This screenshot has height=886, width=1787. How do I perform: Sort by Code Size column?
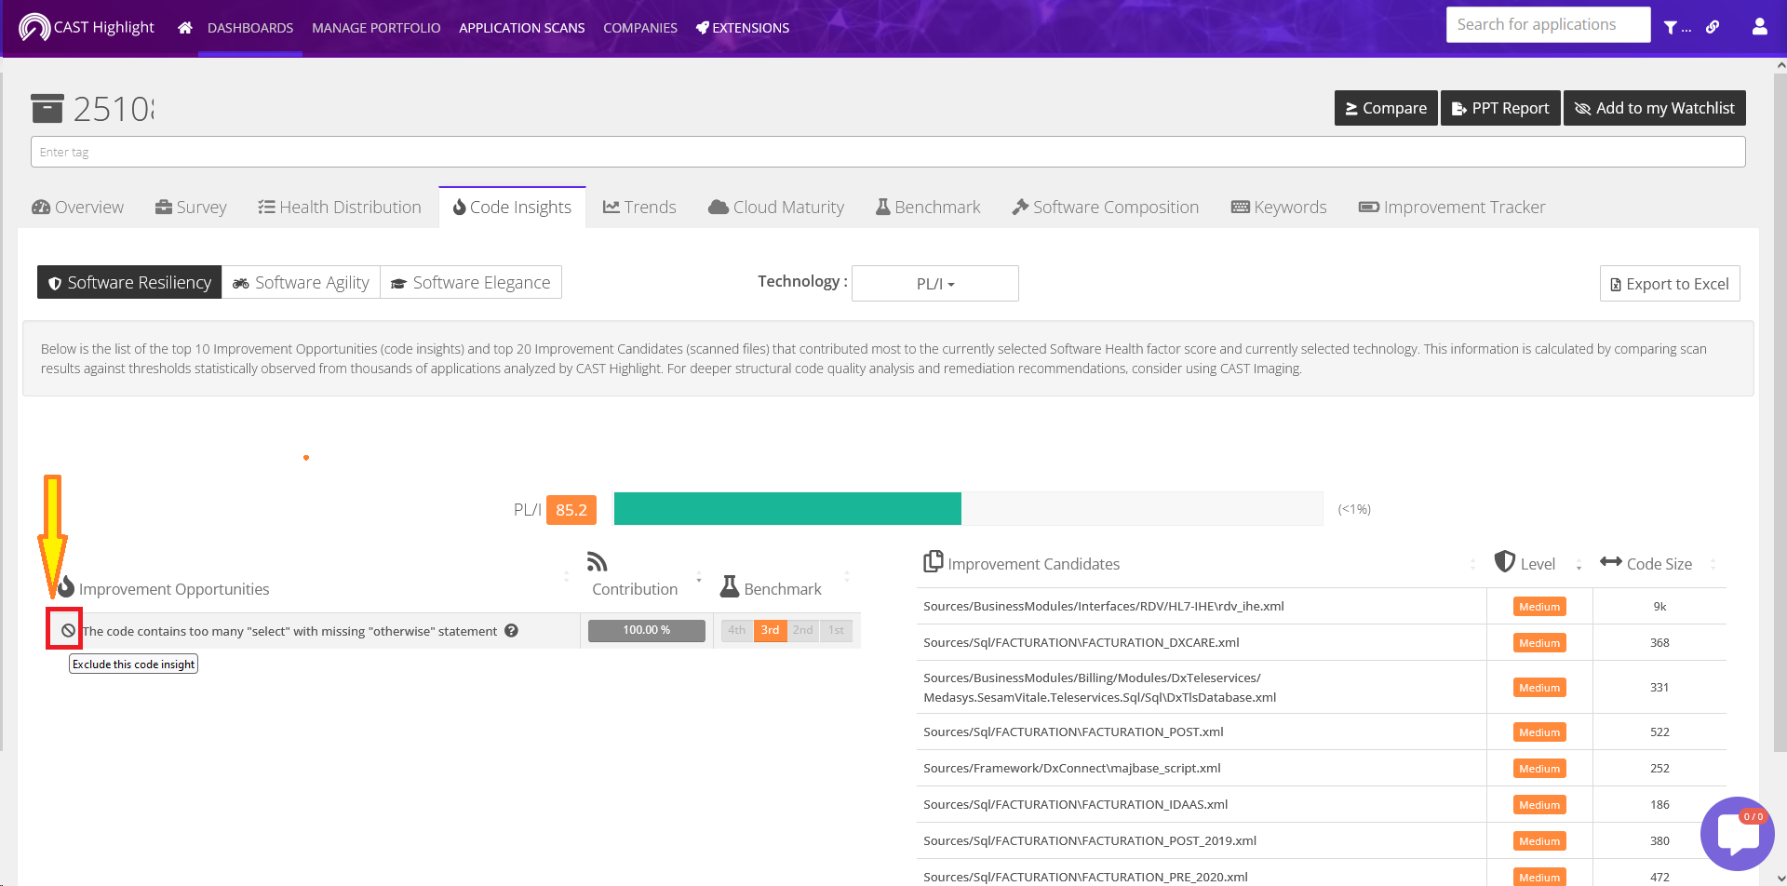coord(1713,564)
